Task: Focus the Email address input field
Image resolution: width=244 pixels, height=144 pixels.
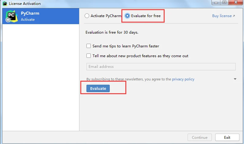Action: [x=161, y=67]
